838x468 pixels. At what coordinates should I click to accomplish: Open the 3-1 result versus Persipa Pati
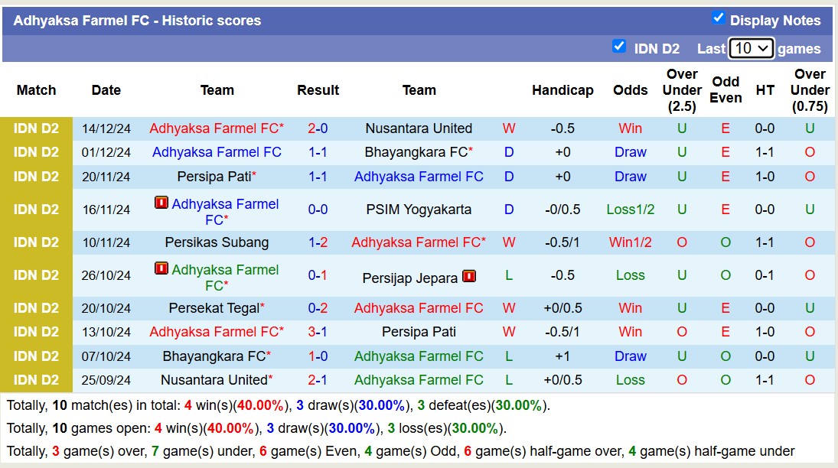click(318, 332)
